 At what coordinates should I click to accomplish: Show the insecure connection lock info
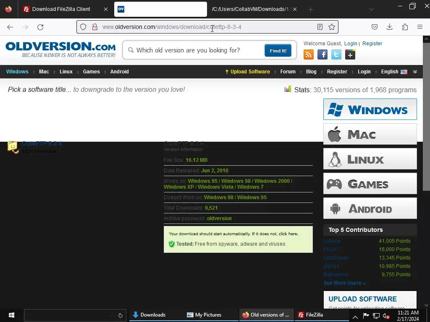[x=95, y=27]
